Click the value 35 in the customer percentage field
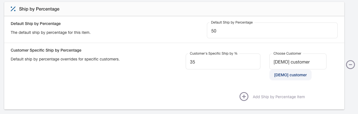 coord(192,62)
